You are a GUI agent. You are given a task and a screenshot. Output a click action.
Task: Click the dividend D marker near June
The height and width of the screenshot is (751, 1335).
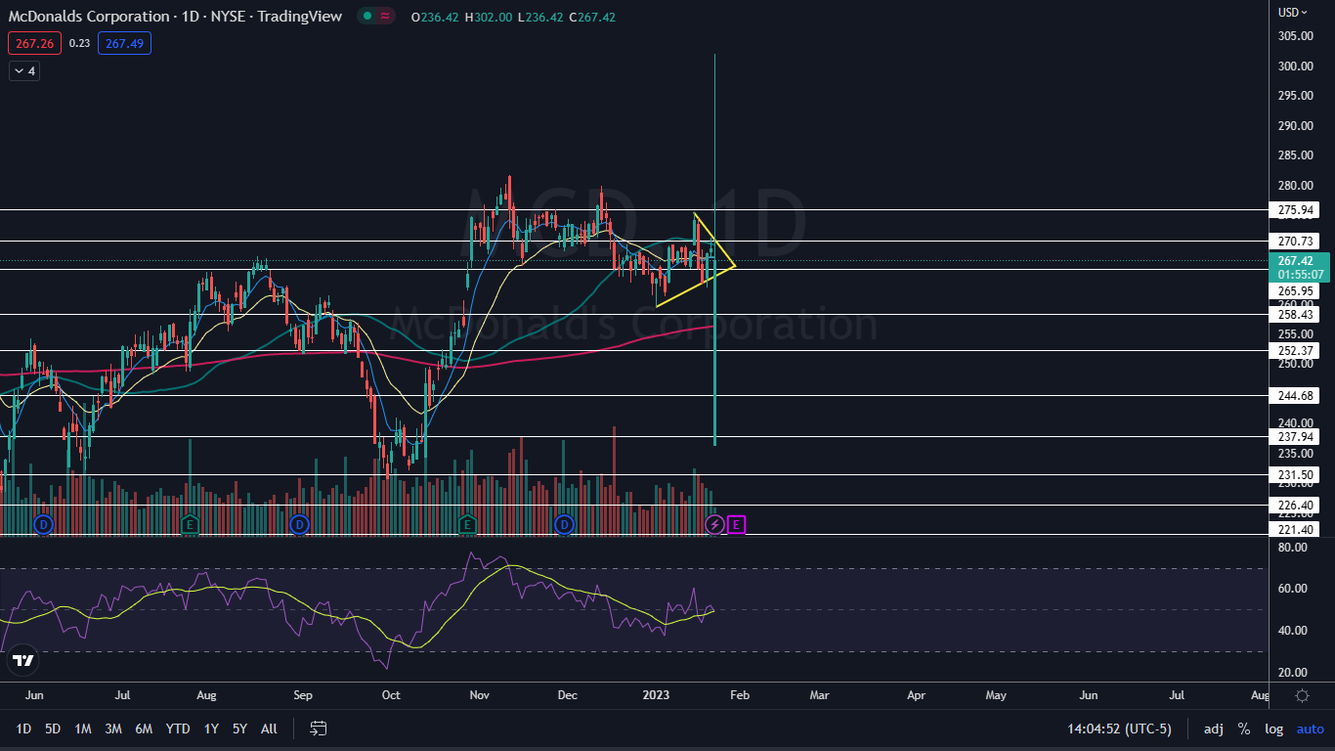click(43, 525)
